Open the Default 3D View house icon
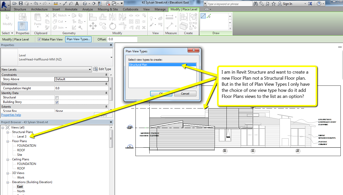 click(x=85, y=4)
